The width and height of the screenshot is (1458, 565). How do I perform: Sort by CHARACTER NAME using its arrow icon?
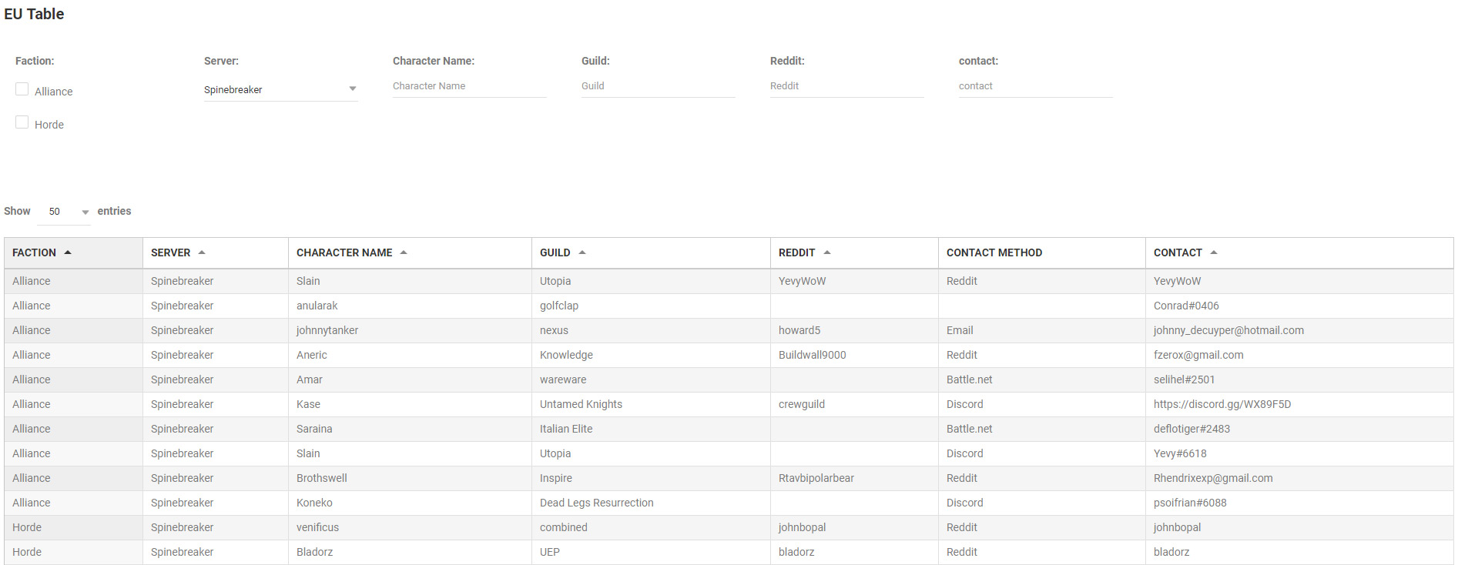(x=404, y=252)
